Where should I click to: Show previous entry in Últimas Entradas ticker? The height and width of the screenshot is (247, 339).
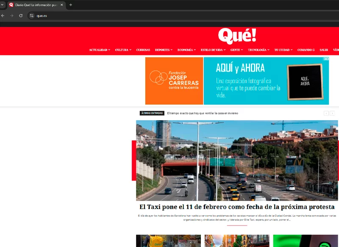(326, 113)
